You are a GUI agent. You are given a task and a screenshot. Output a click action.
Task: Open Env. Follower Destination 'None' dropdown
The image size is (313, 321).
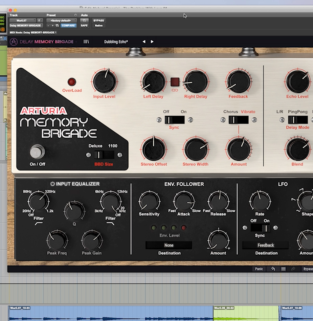pos(169,245)
